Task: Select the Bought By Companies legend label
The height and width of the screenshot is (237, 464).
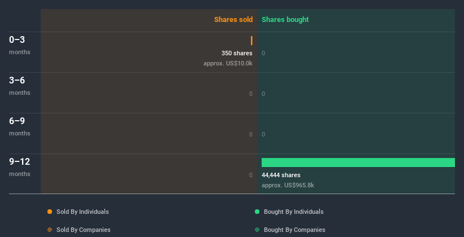Action: (294, 230)
